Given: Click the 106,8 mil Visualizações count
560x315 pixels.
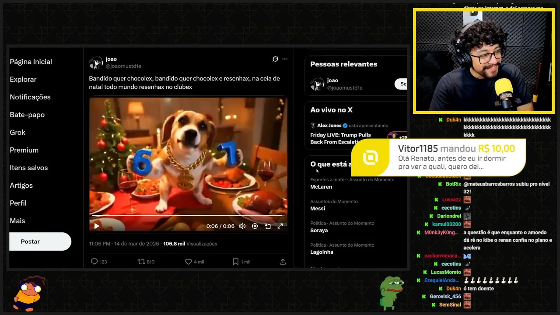Looking at the screenshot, I should 190,244.
